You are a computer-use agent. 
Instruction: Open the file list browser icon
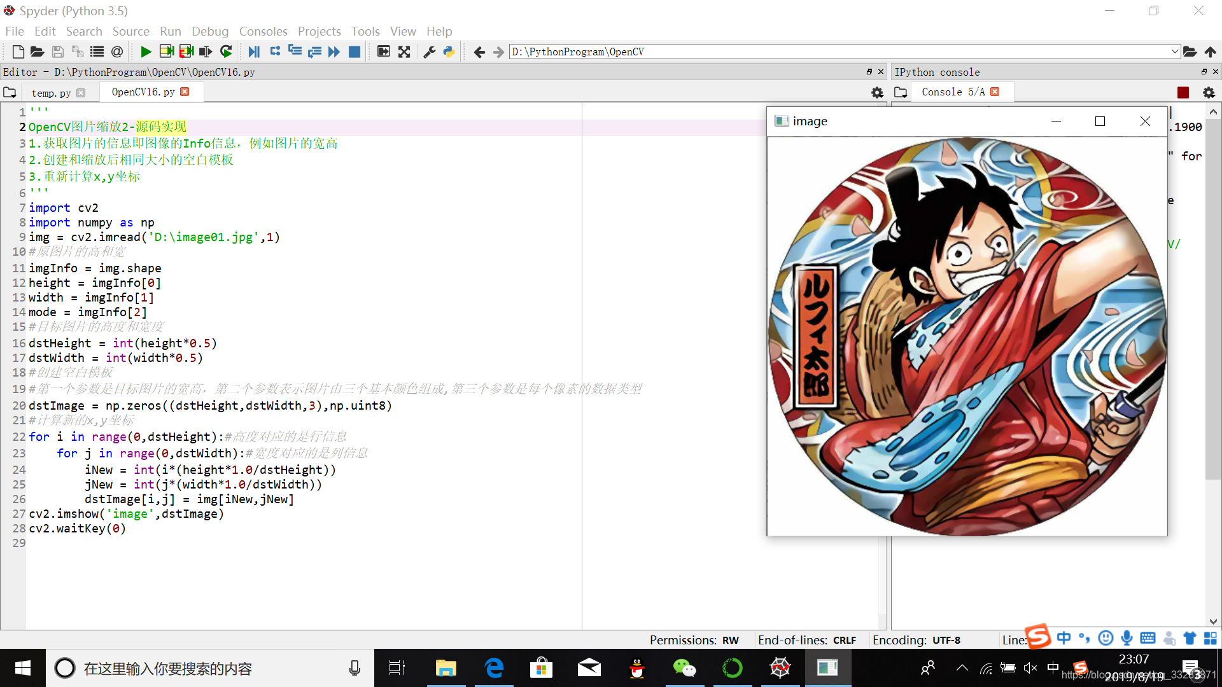[x=97, y=52]
